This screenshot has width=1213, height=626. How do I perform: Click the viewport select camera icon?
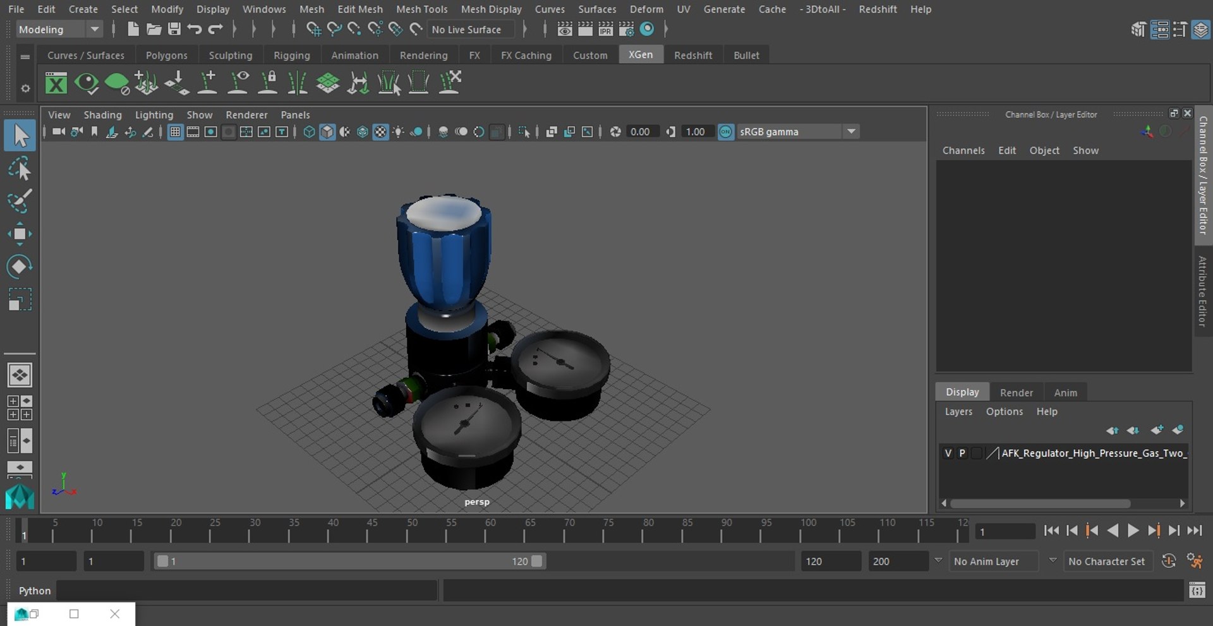(x=58, y=131)
